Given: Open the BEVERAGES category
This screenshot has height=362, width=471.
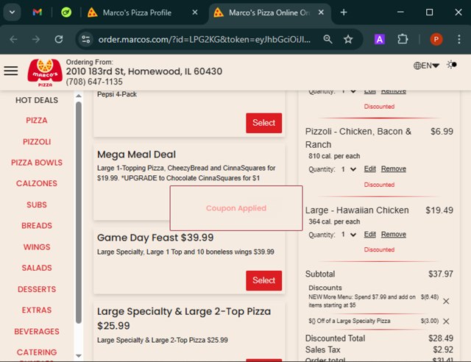Looking at the screenshot, I should click(37, 331).
